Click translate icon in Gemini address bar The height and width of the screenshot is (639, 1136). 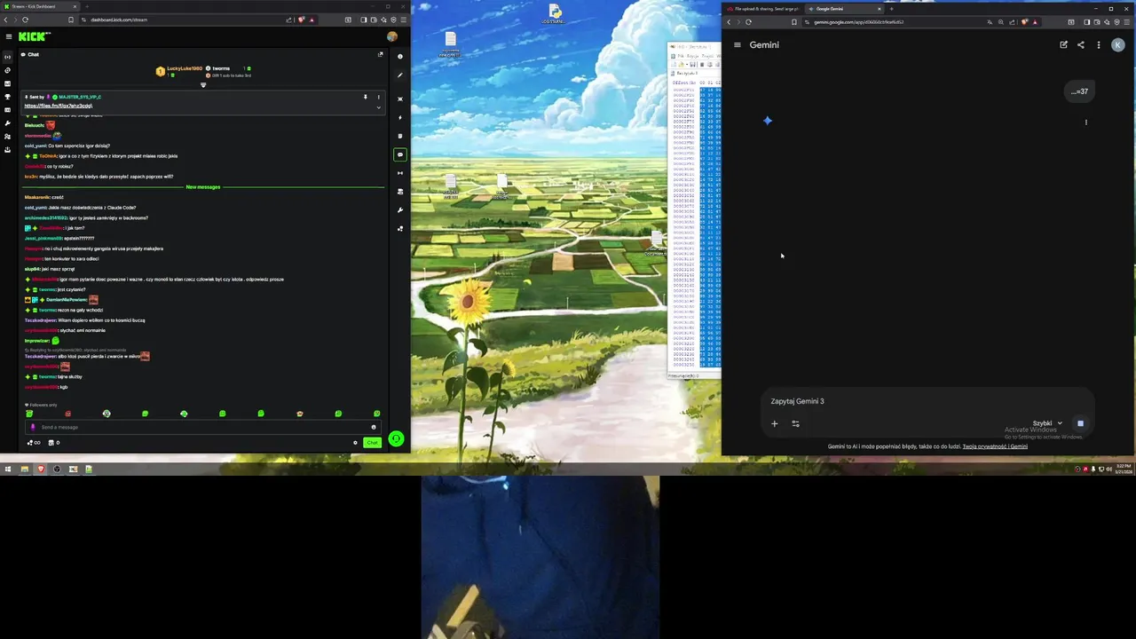tap(989, 22)
